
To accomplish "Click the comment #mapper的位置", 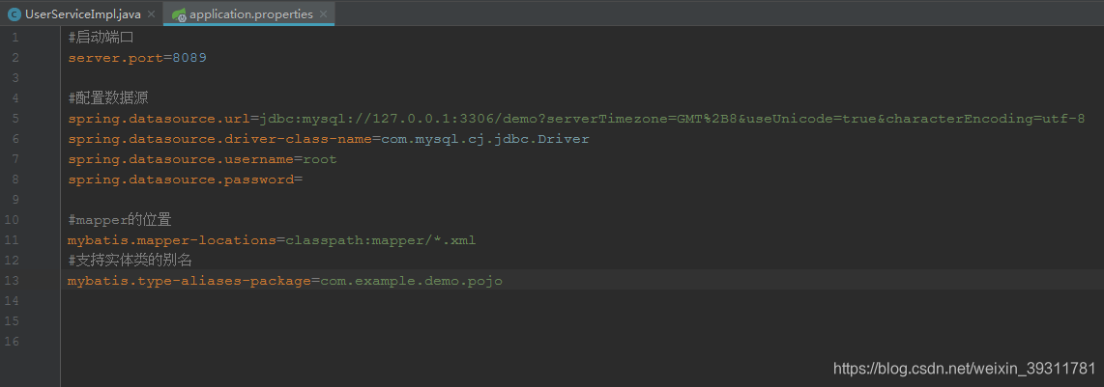I will coord(120,220).
